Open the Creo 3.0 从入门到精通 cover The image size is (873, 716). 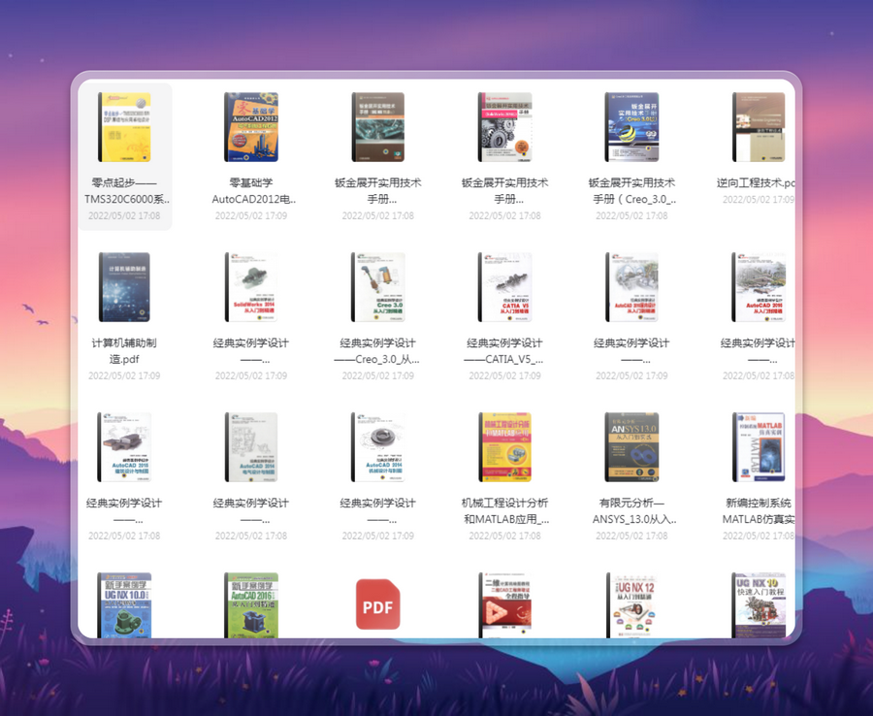coord(378,287)
